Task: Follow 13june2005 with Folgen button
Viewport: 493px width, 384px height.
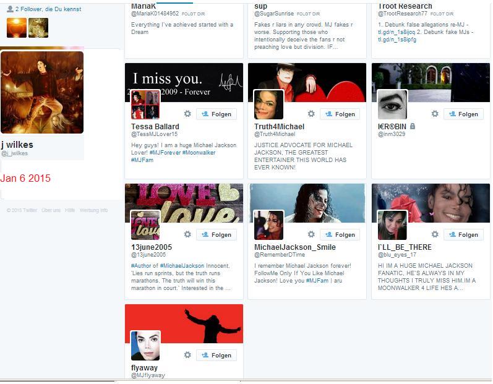Action: 216,235
